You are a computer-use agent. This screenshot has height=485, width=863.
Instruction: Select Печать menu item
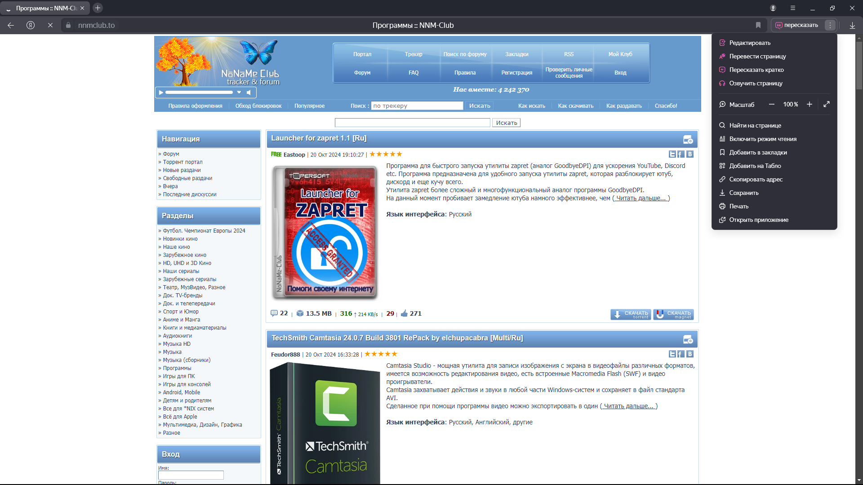click(774, 206)
